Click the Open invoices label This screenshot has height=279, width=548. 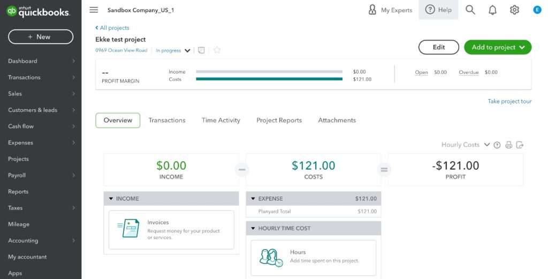pos(422,72)
